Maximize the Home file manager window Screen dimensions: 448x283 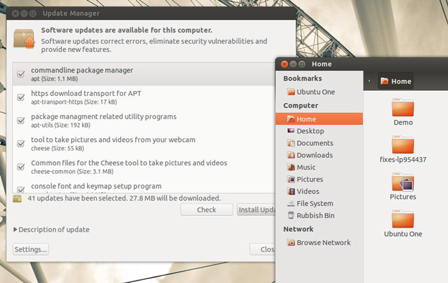click(x=301, y=64)
